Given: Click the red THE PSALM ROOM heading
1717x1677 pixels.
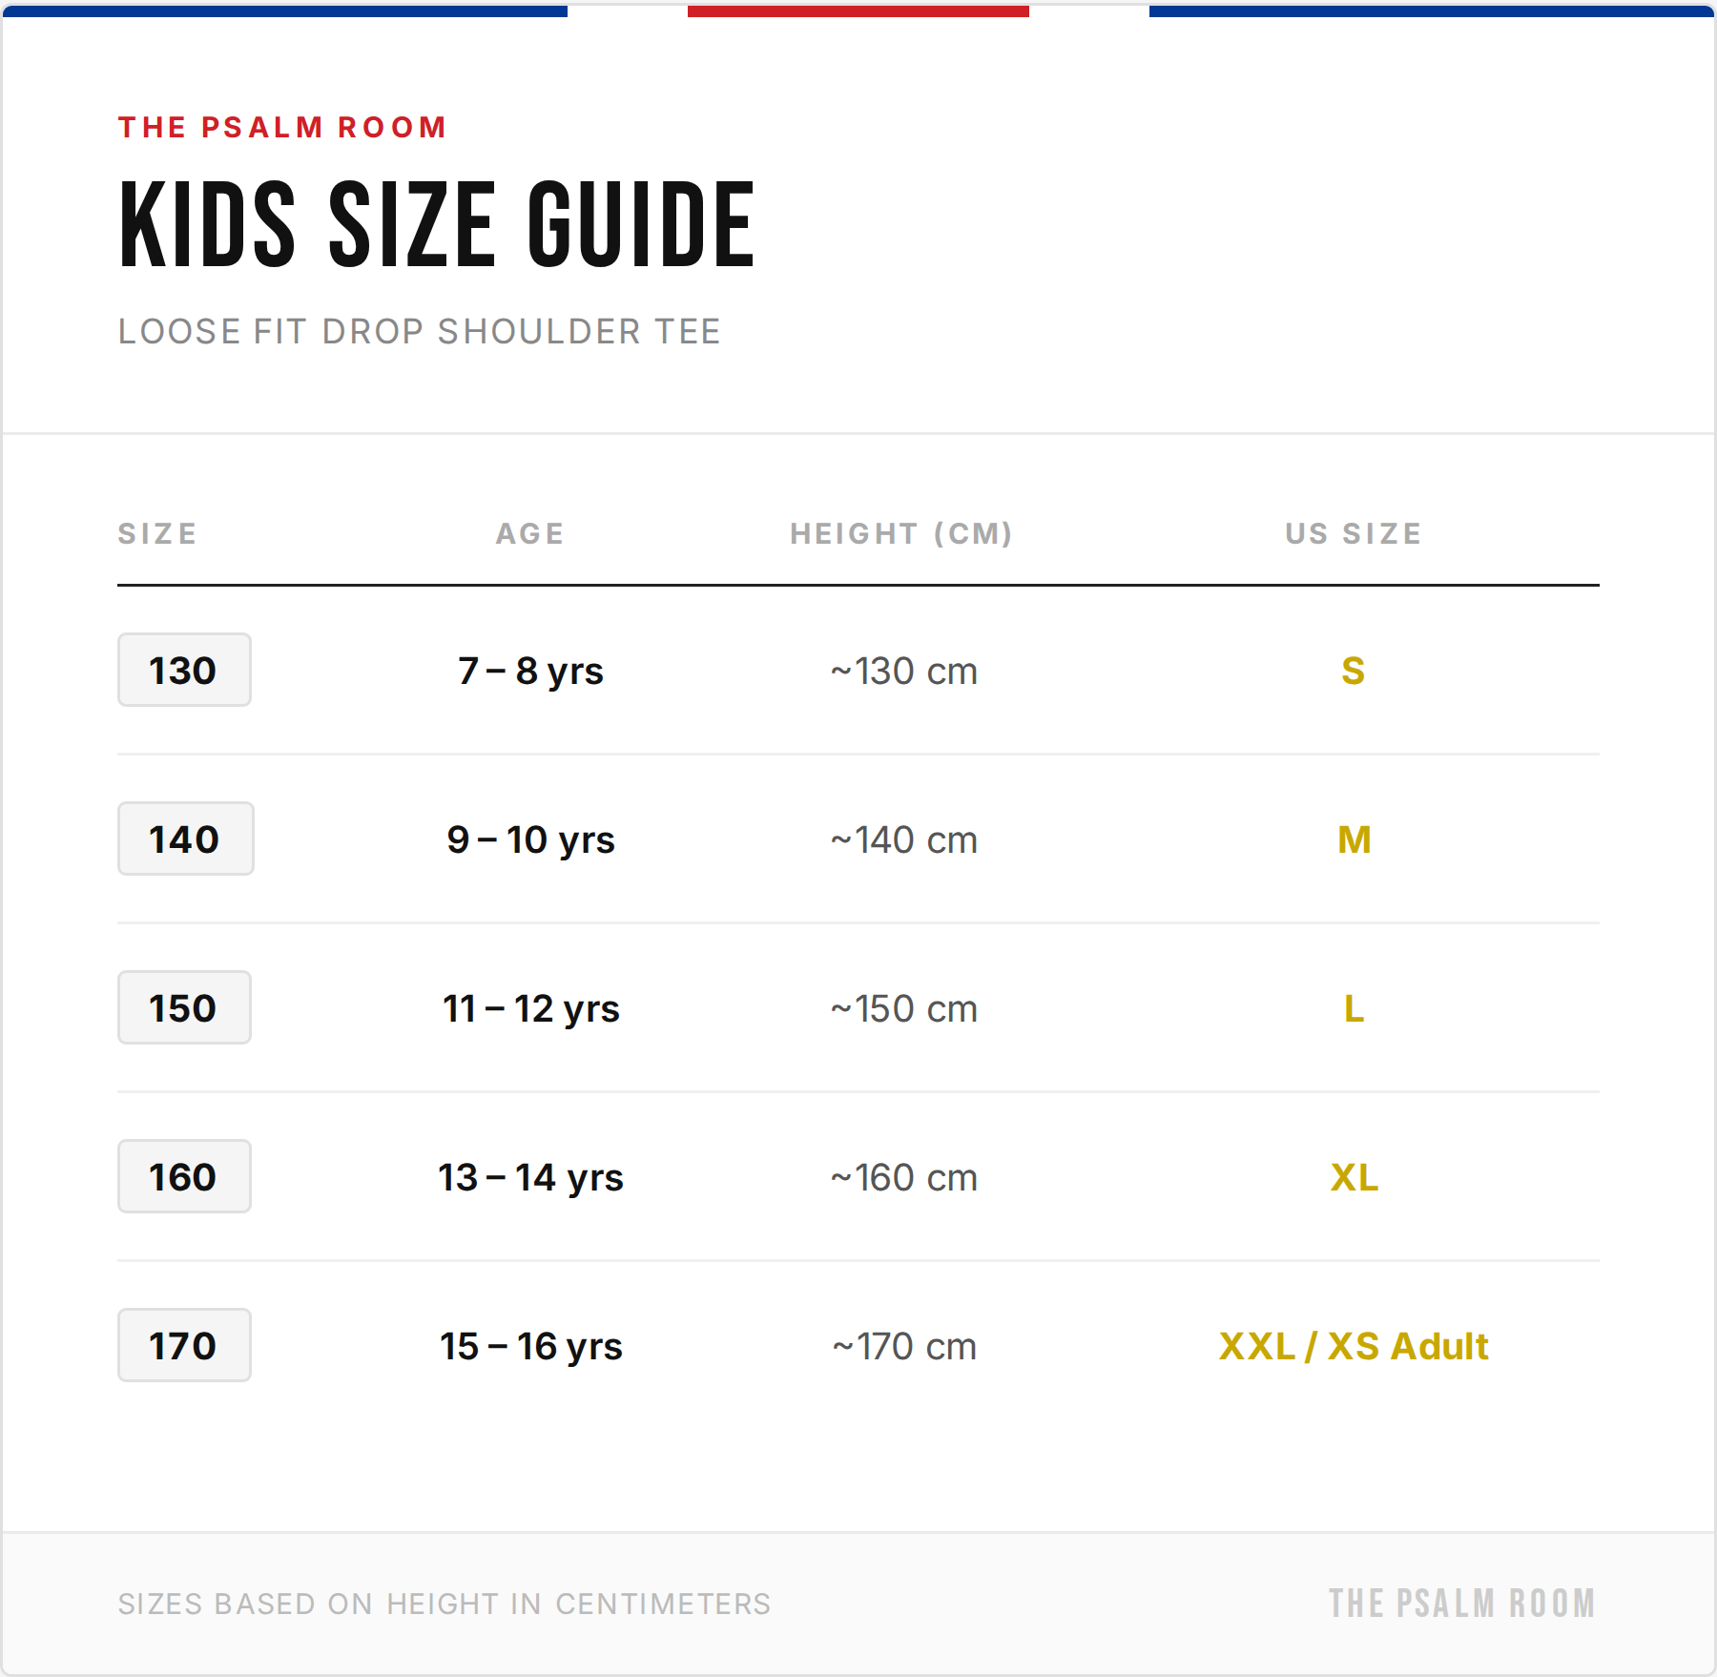Looking at the screenshot, I should click(x=282, y=127).
